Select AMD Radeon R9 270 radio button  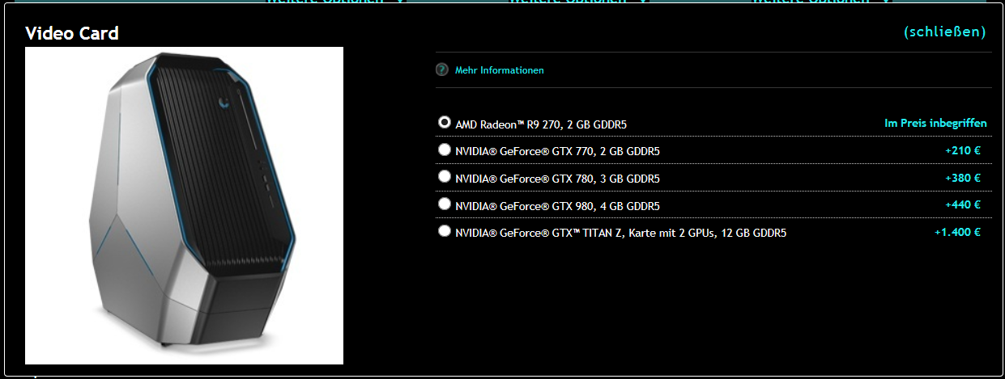(444, 122)
